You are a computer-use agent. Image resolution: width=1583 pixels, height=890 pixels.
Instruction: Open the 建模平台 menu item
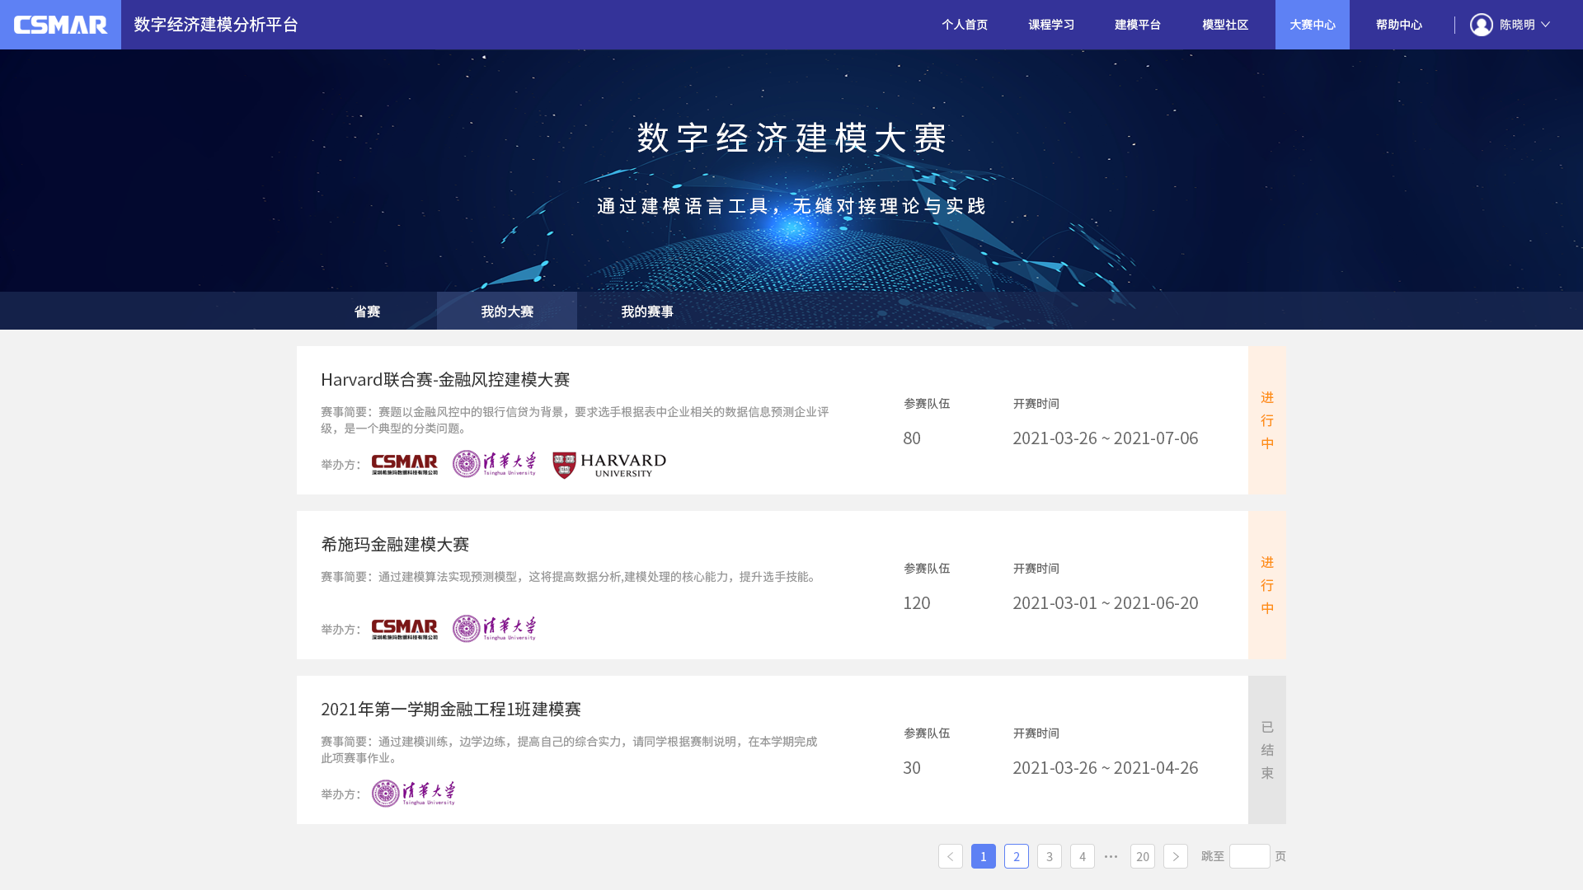1137,25
